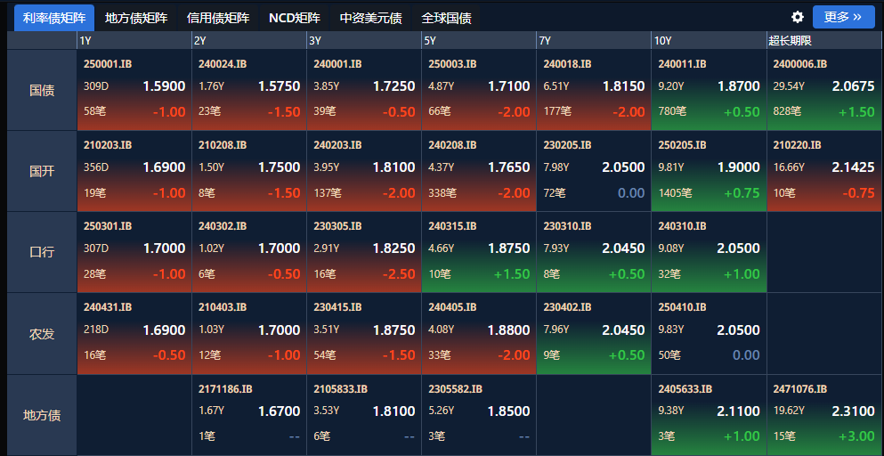Select bond 230310.IB cell
This screenshot has width=884, height=456.
click(594, 252)
